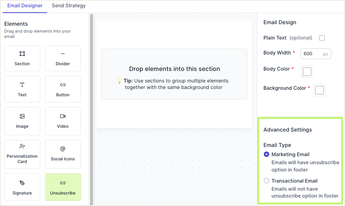Select the Button element icon
The width and height of the screenshot is (345, 206).
tap(63, 85)
